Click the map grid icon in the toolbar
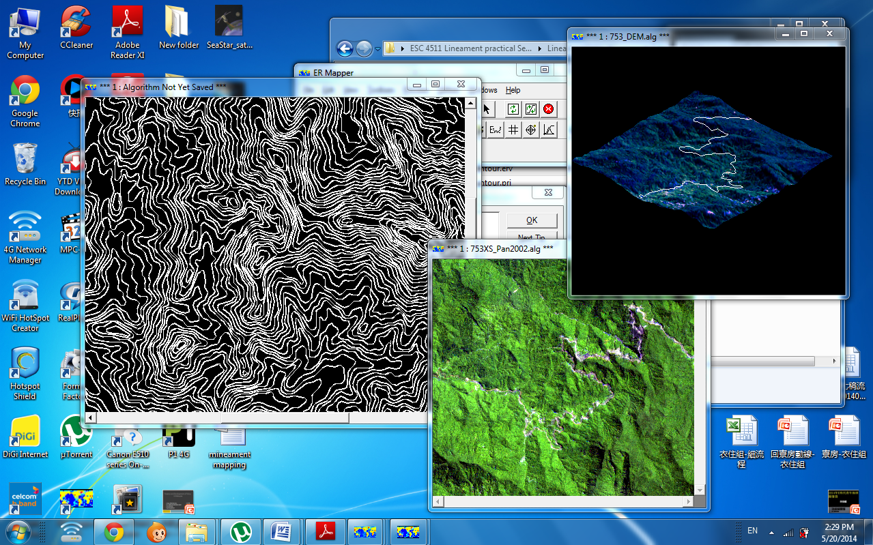Screen dimensions: 873x545 tap(513, 130)
